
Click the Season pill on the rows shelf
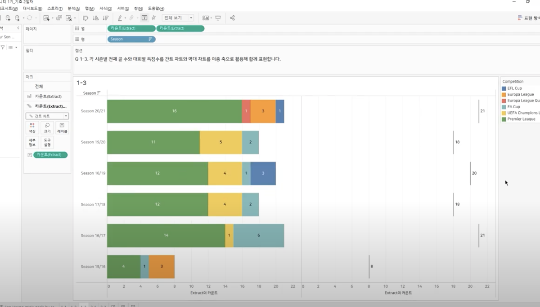coord(131,39)
